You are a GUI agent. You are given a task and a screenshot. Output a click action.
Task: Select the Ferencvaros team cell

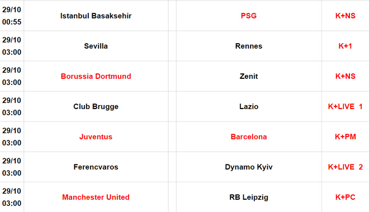(x=96, y=167)
